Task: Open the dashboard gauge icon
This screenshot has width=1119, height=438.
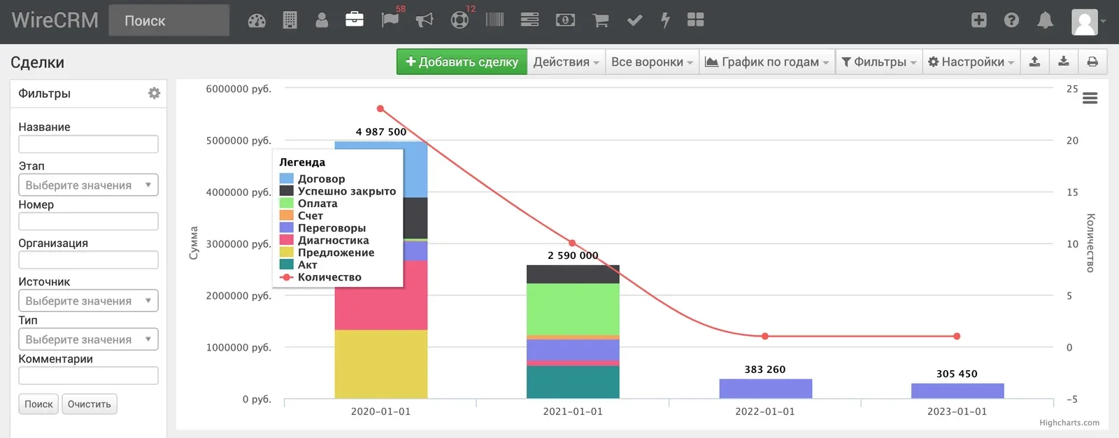Action: click(x=257, y=20)
